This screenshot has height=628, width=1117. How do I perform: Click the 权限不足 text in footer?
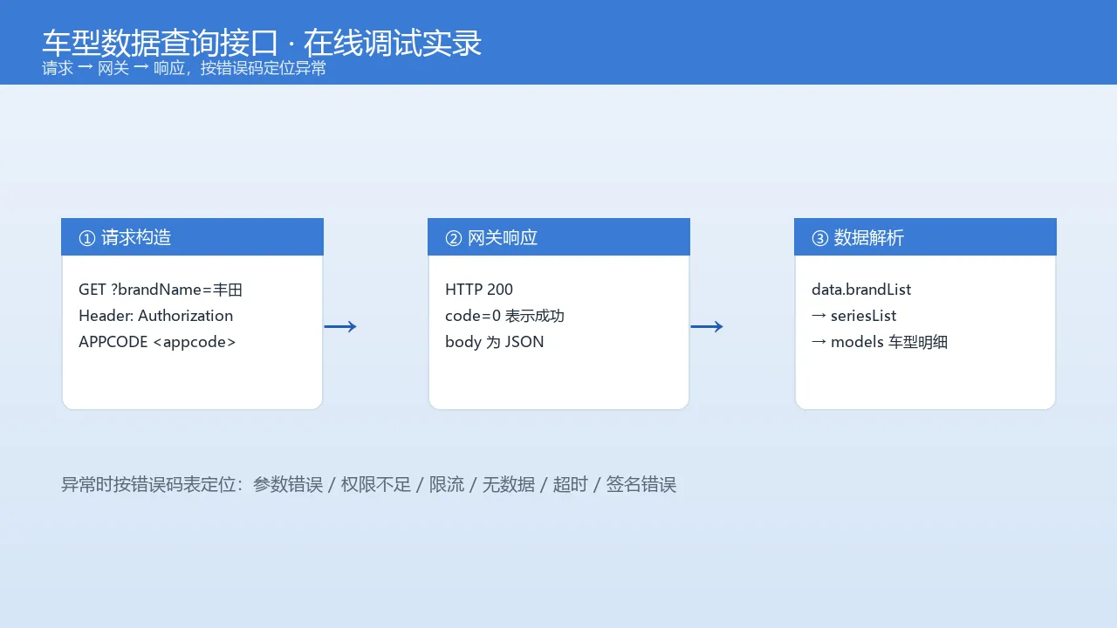click(375, 484)
